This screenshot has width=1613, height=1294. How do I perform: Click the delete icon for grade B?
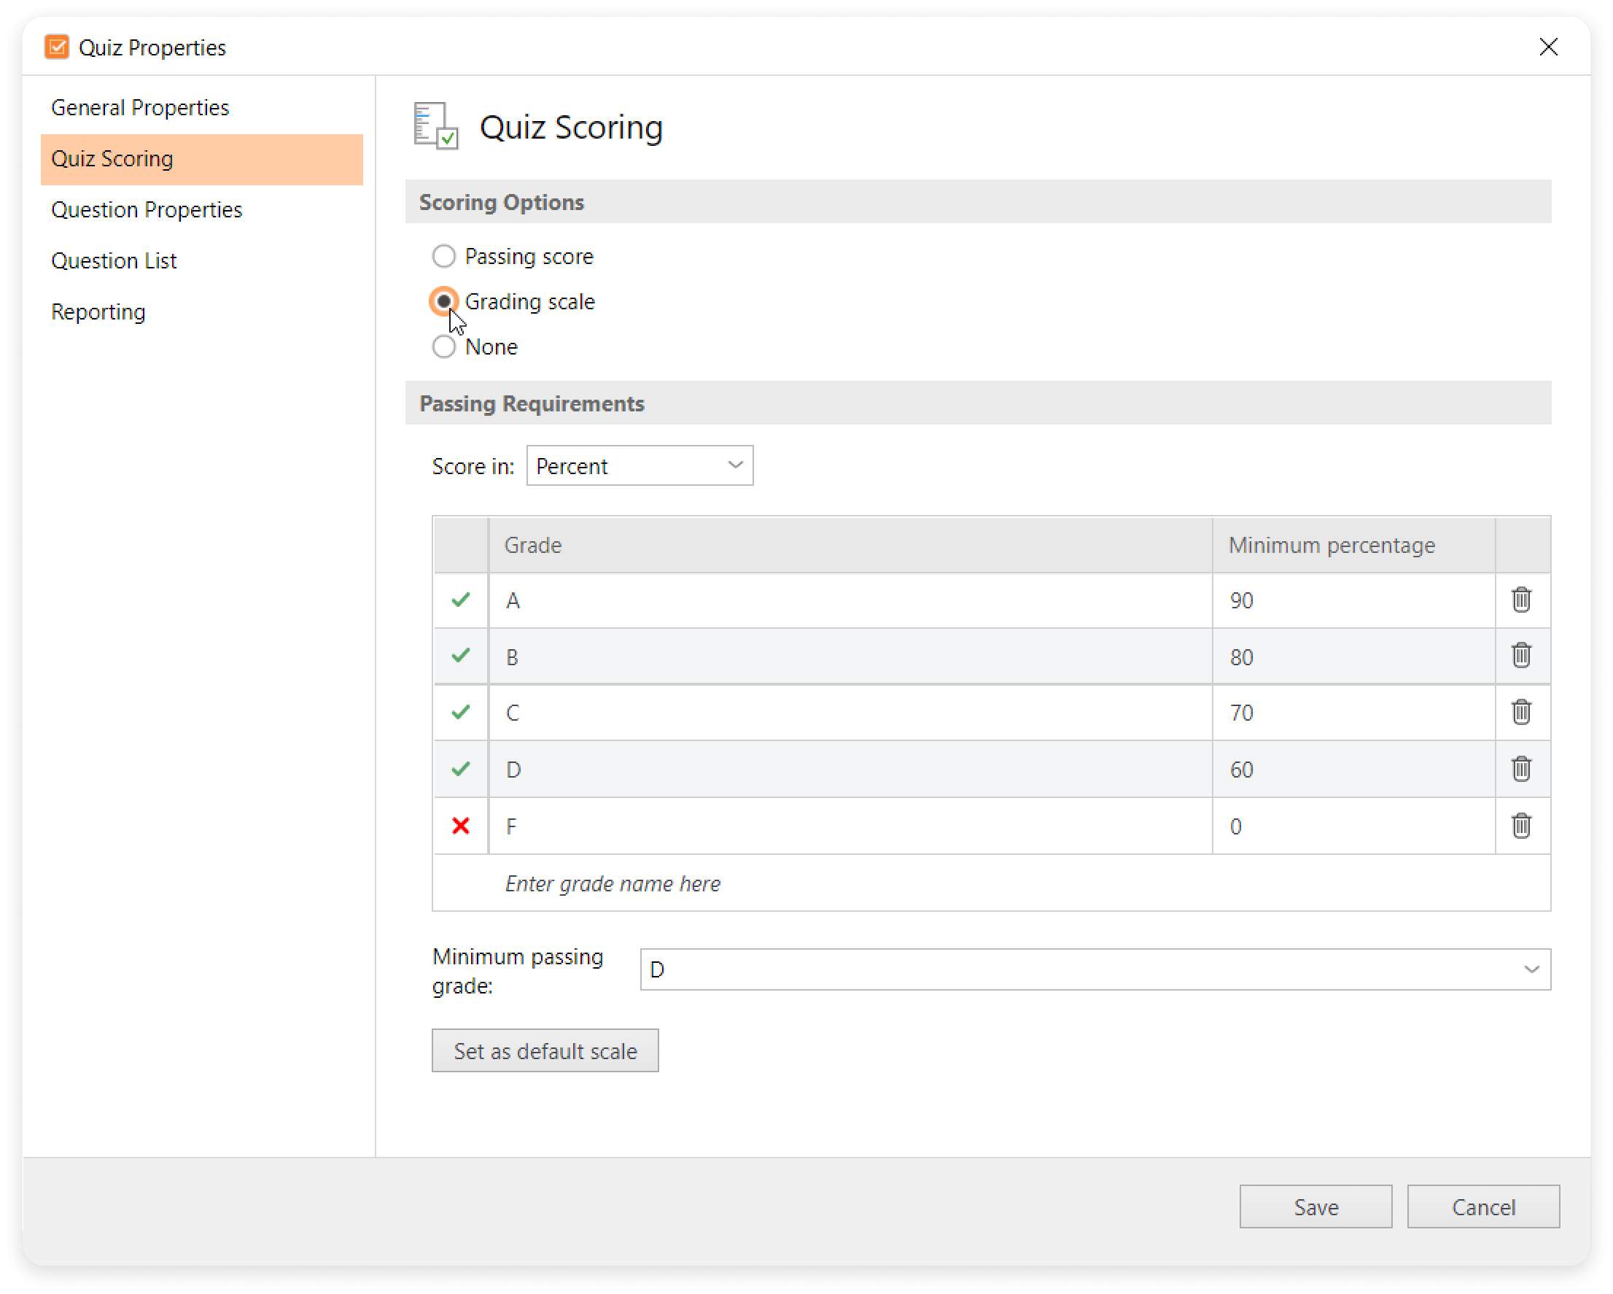tap(1522, 656)
